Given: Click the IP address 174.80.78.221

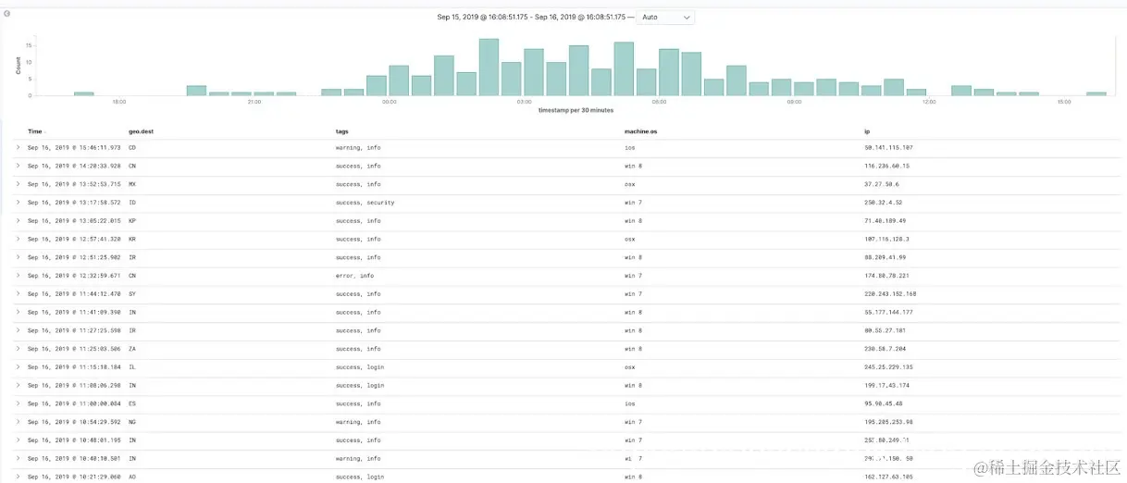Looking at the screenshot, I should tap(886, 275).
